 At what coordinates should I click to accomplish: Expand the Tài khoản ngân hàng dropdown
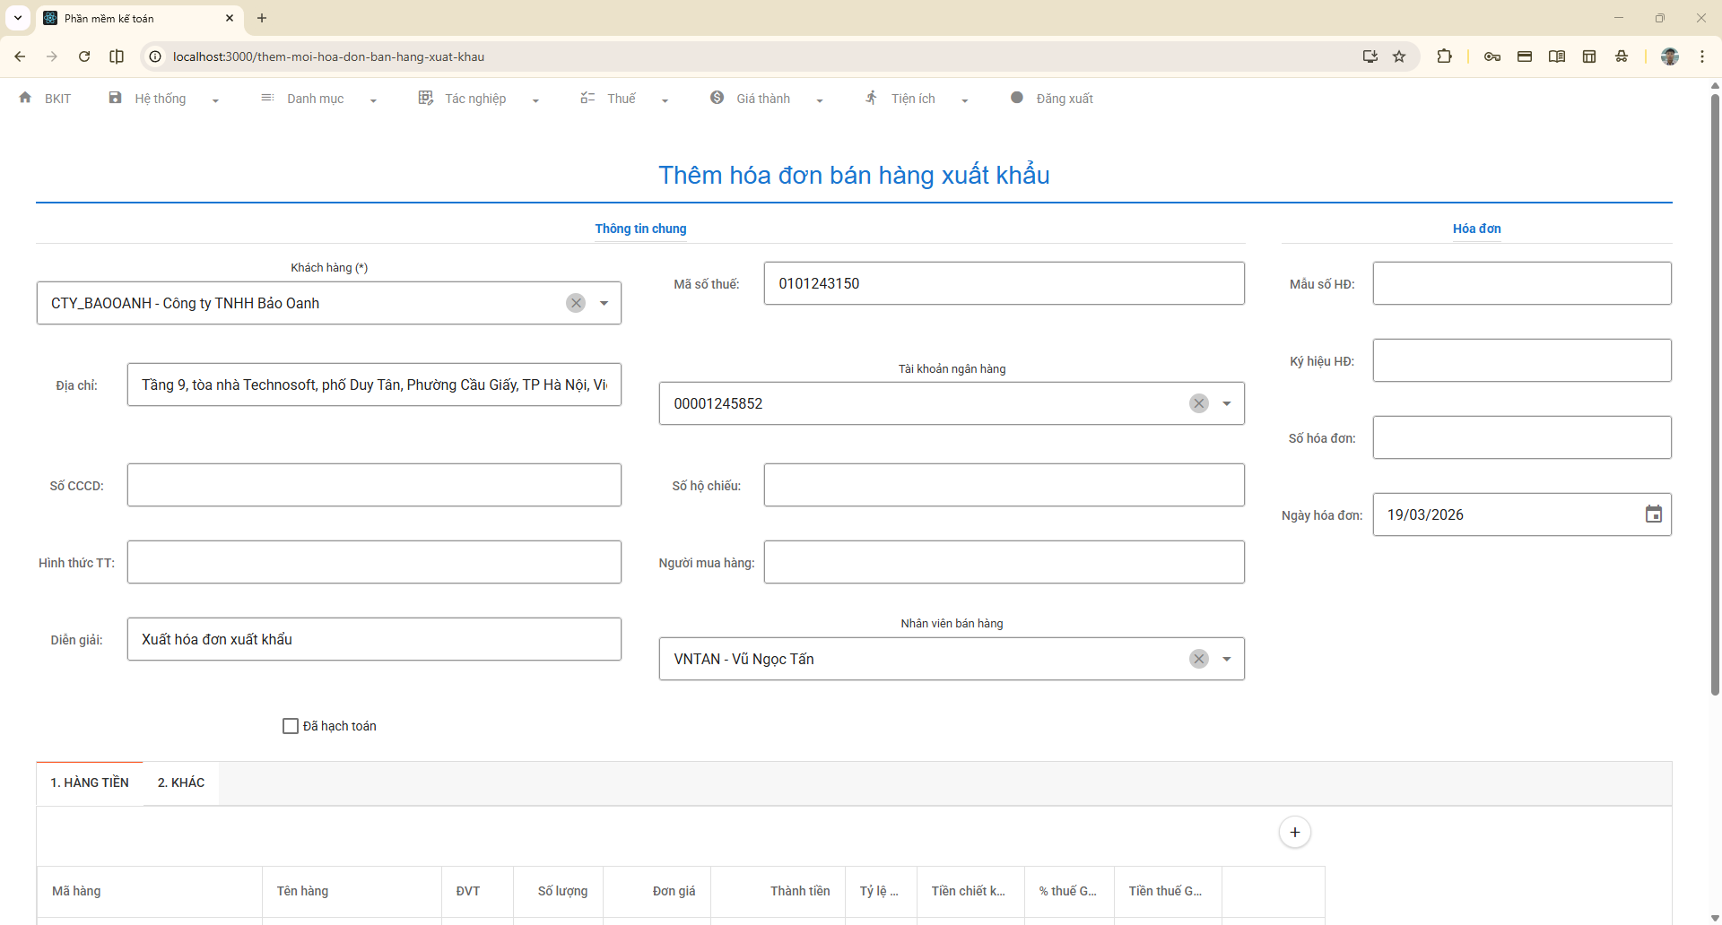click(x=1226, y=403)
